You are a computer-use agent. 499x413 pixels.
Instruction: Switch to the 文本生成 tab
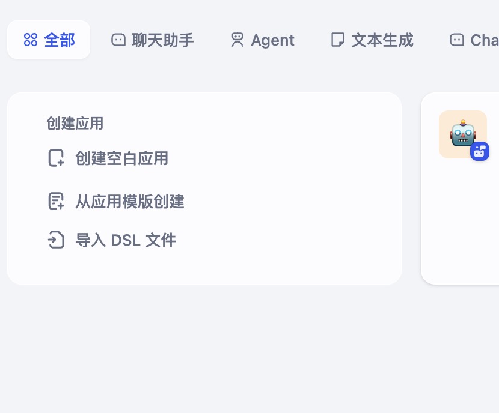[x=382, y=40]
